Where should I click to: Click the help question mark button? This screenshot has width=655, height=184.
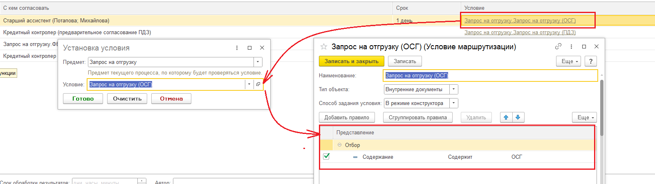coord(590,61)
